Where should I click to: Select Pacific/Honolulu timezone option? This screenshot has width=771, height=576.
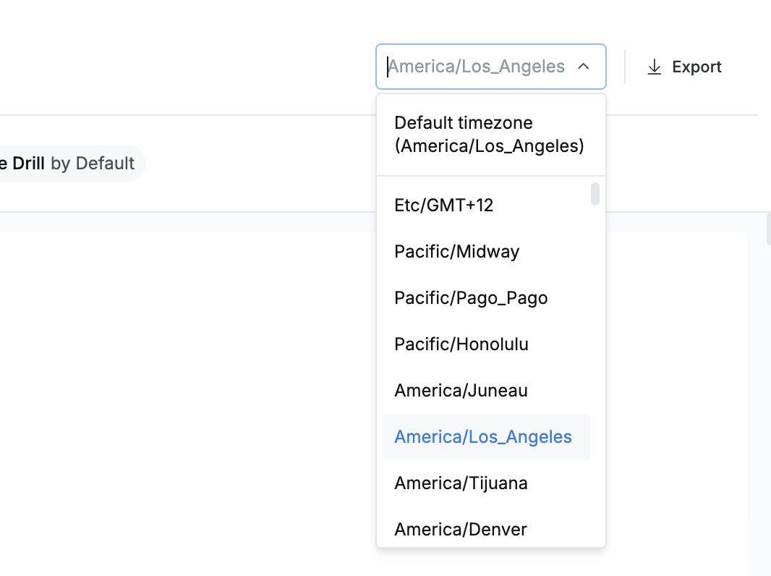pos(461,344)
